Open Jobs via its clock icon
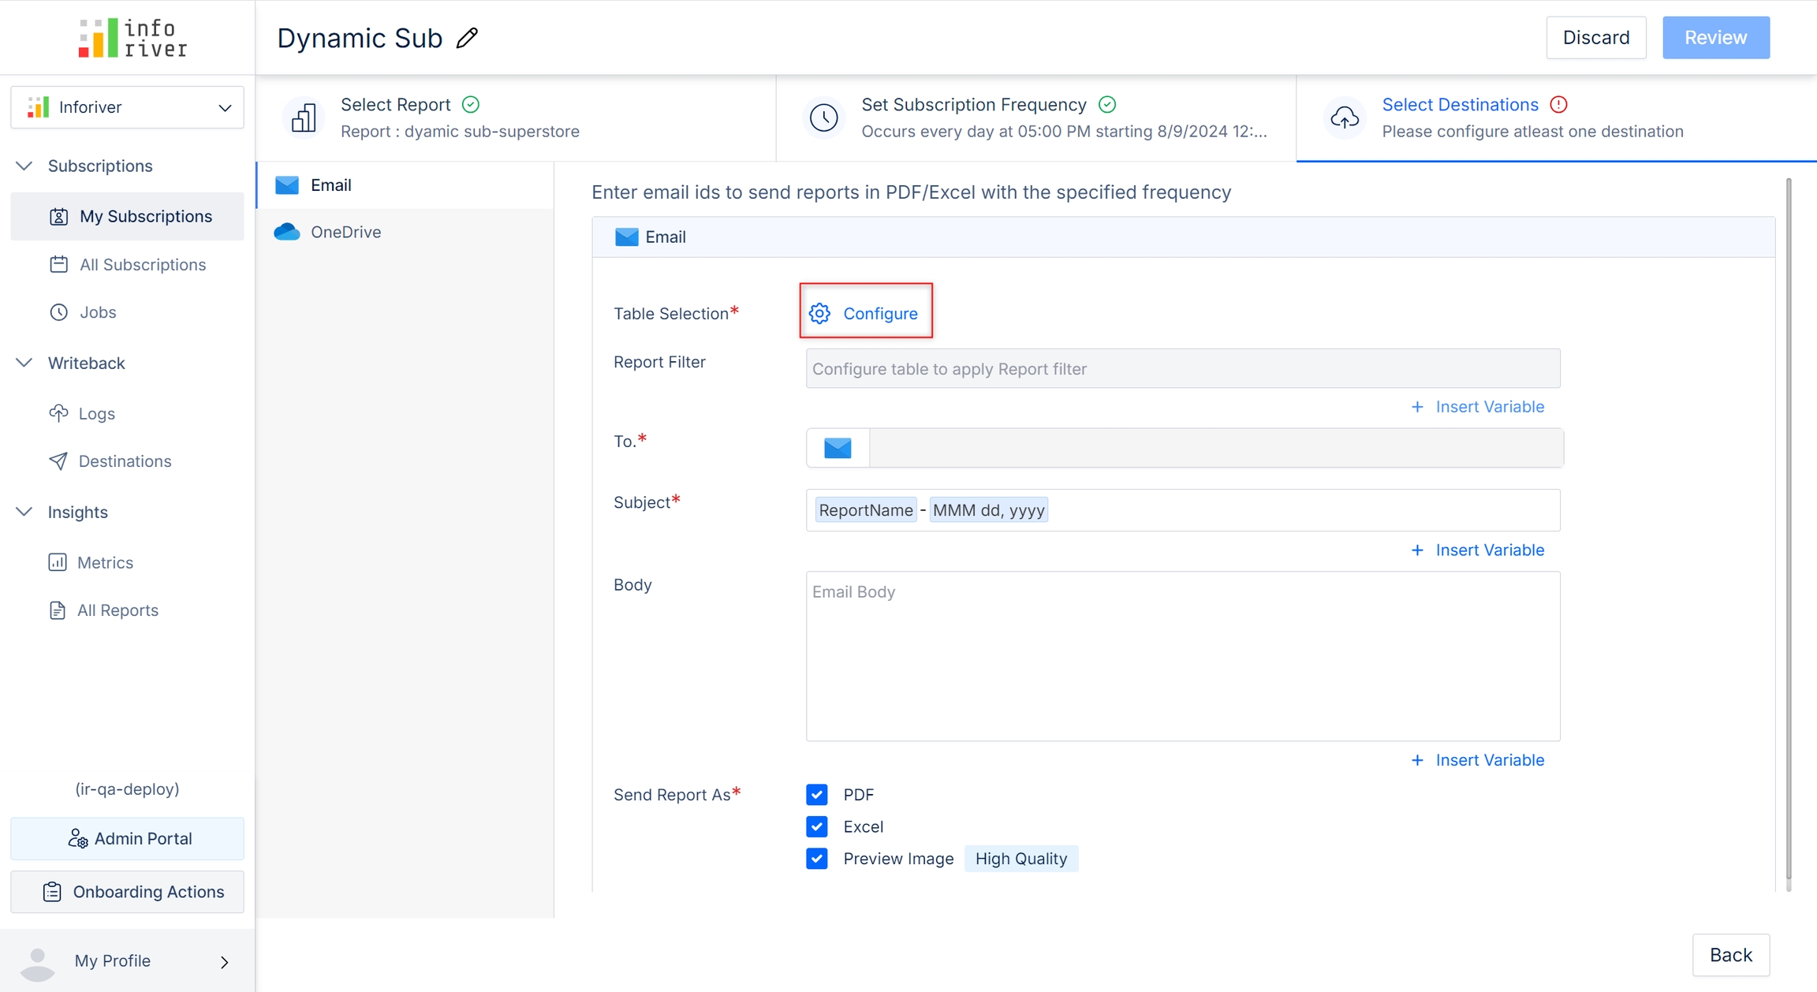 point(58,312)
